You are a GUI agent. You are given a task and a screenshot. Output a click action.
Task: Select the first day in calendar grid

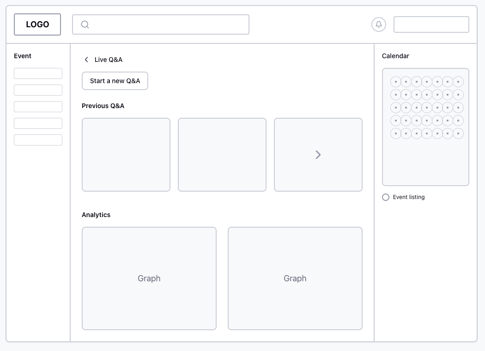point(396,82)
